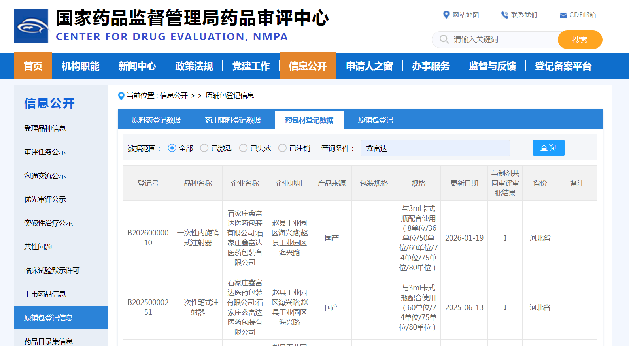Click 一次性笔式注射器 cell

click(198, 307)
